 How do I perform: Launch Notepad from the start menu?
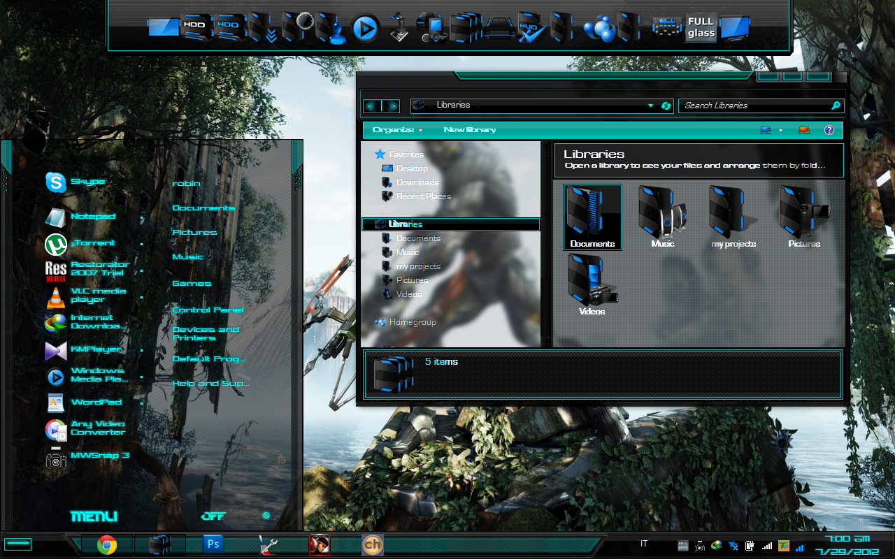(80, 217)
